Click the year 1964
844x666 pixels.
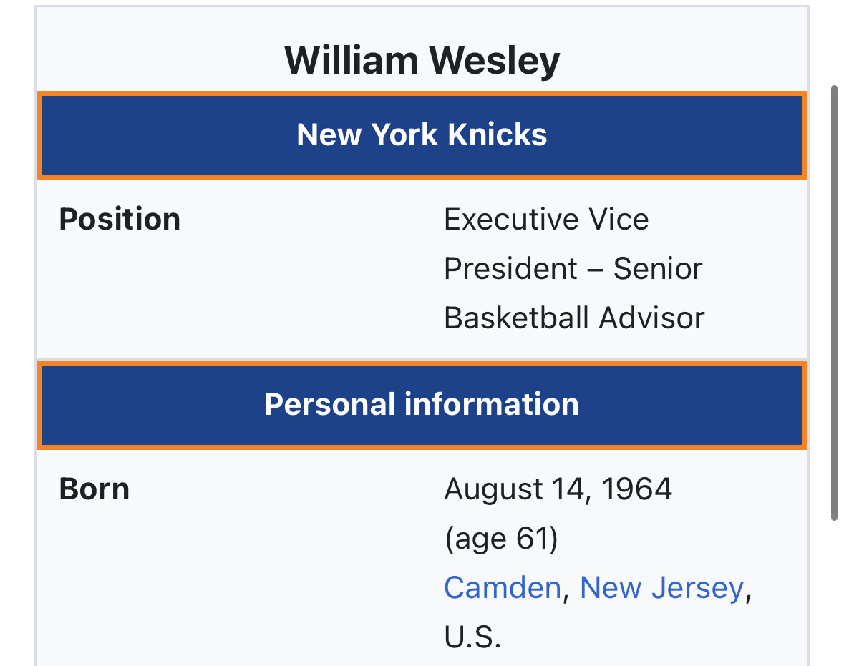(636, 489)
